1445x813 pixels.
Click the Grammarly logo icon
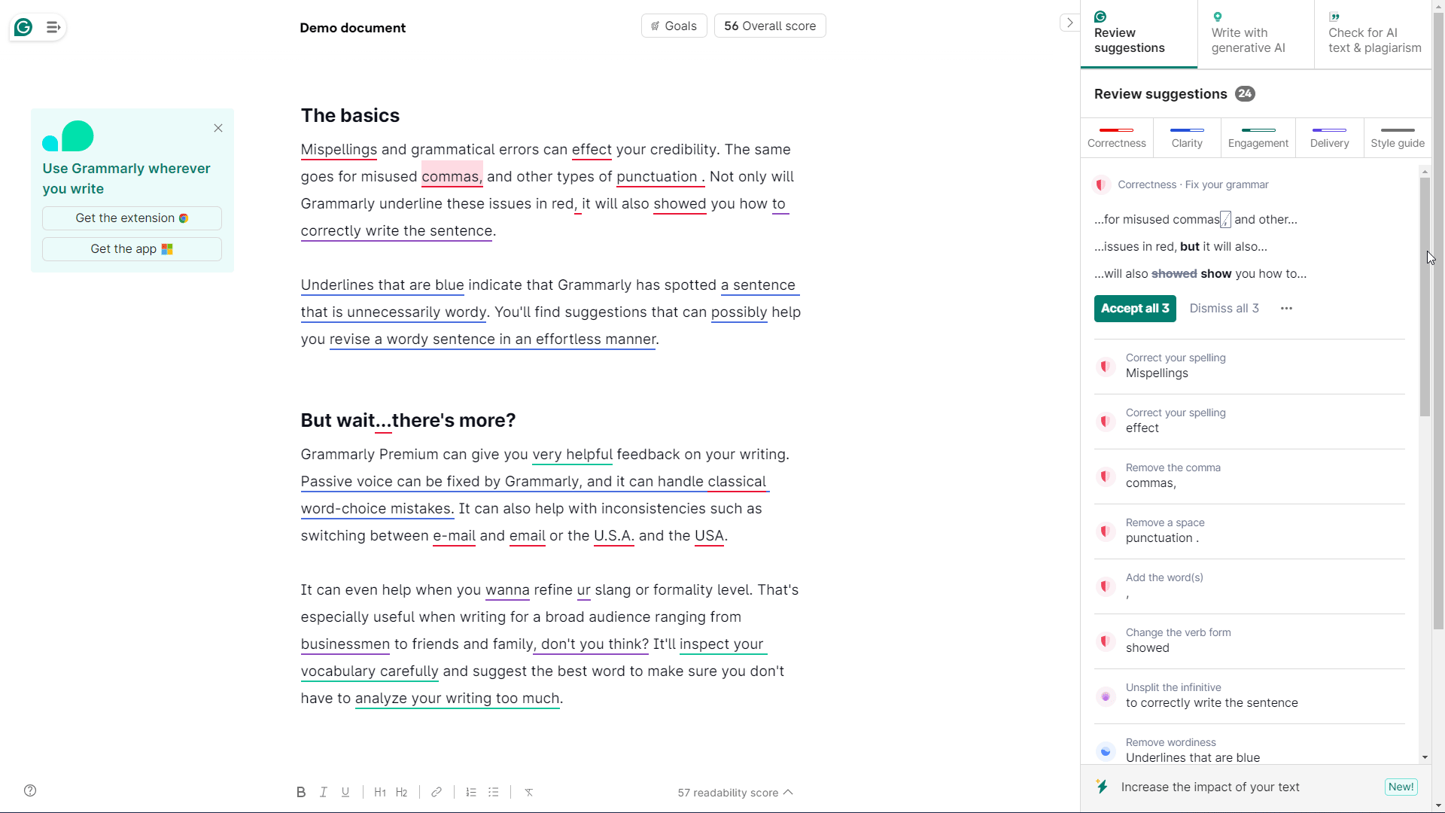click(x=23, y=27)
